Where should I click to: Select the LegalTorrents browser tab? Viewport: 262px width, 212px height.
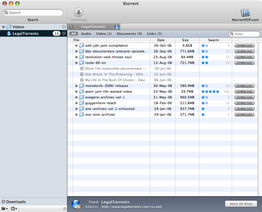(94, 27)
